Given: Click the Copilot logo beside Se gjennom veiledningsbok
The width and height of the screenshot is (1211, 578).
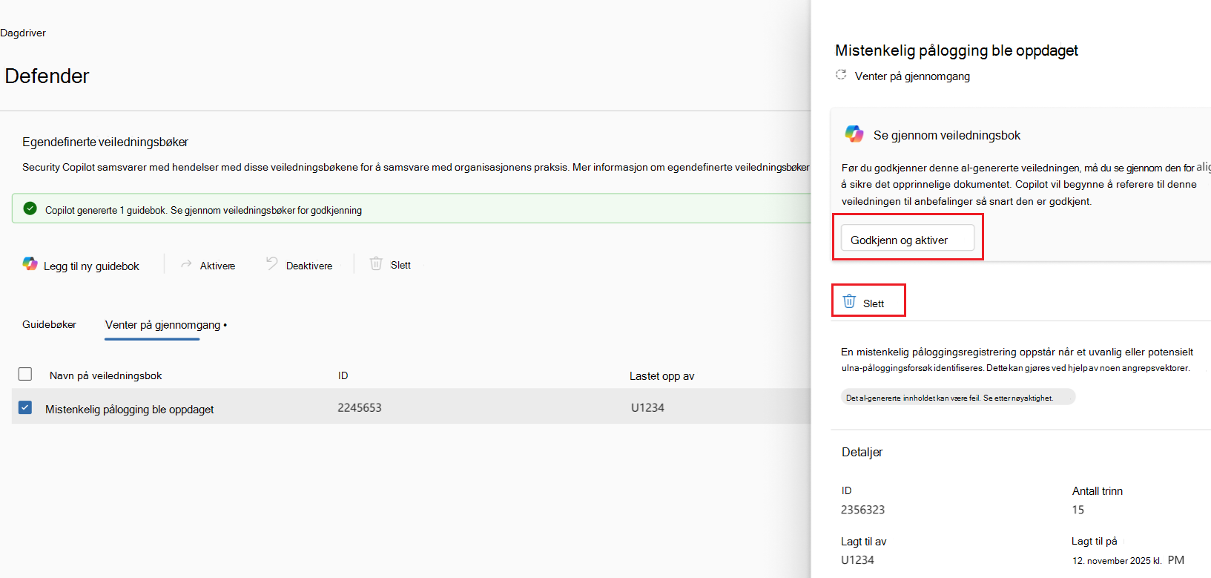Looking at the screenshot, I should 854,134.
